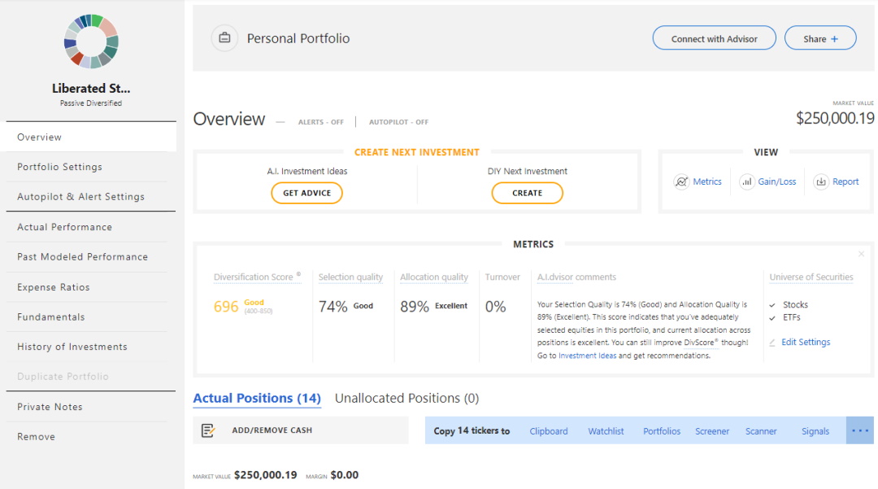Click the ADD/REMOVE CASH note icon

tap(208, 430)
